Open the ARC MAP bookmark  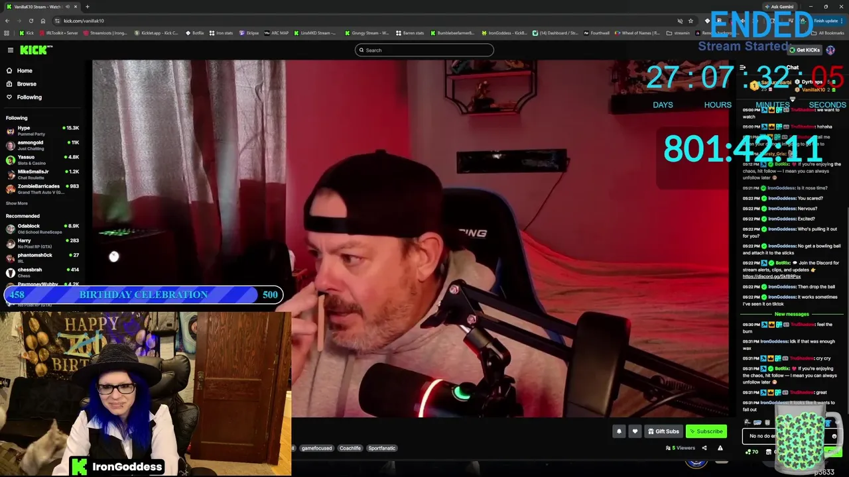277,33
